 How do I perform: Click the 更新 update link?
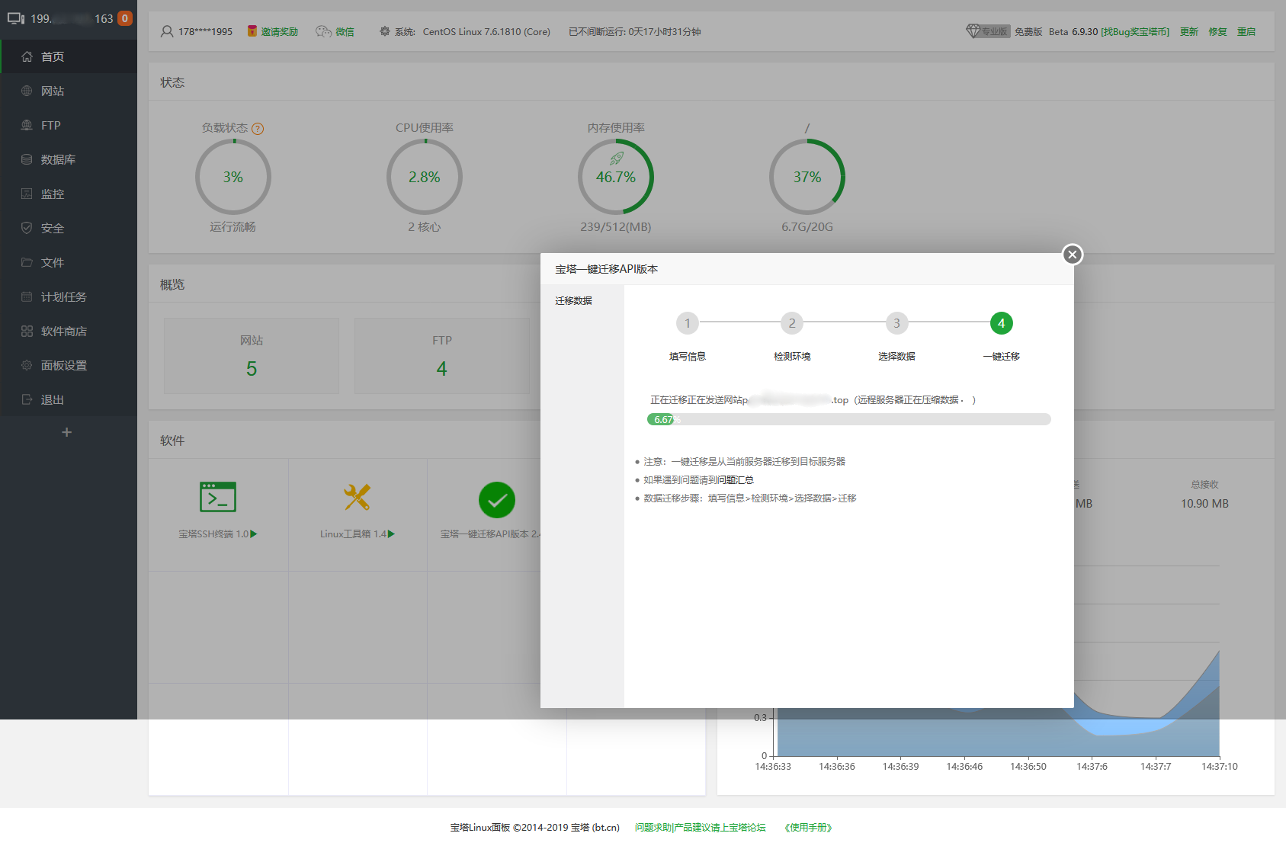1189,31
